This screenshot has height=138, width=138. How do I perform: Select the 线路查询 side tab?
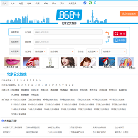click(15, 42)
